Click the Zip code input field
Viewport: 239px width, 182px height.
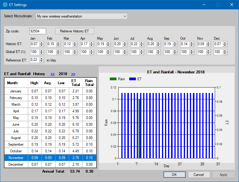[38, 31]
